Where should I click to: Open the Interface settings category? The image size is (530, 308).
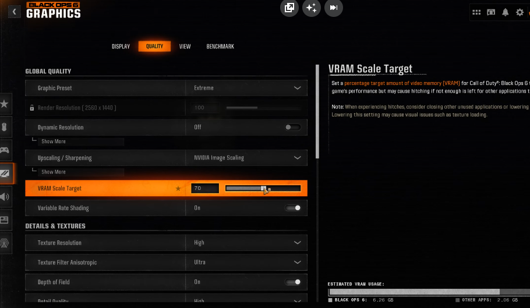(x=5, y=220)
